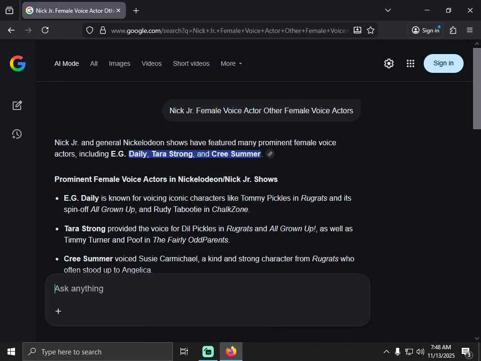Start a new AI Mode chat
The image size is (481, 361).
pyautogui.click(x=17, y=105)
